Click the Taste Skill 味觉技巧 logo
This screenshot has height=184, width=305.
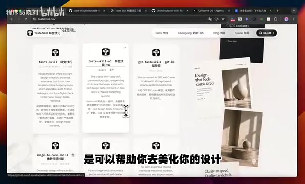pos(44,33)
